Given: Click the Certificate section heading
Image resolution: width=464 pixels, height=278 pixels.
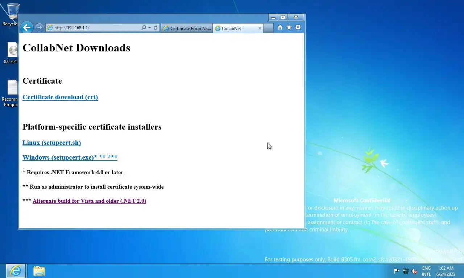Looking at the screenshot, I should pyautogui.click(x=42, y=81).
